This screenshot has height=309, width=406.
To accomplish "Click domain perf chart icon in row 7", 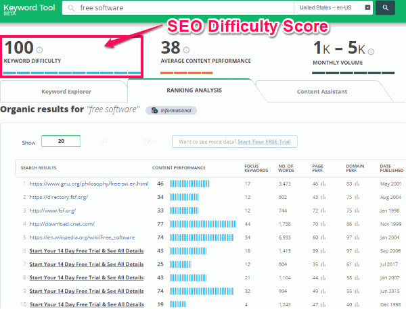I will (357, 264).
